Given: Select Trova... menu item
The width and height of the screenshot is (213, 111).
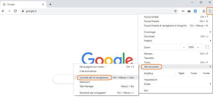Looking at the screenshot, I should tap(175, 62).
